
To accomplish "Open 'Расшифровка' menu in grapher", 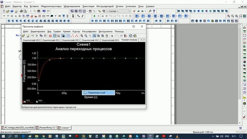I will (x=89, y=32).
